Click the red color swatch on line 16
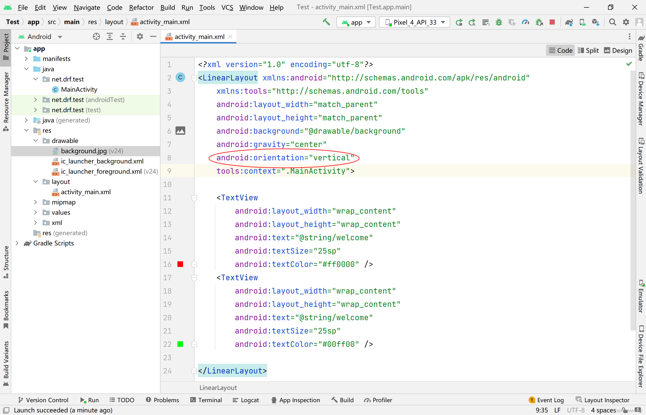This screenshot has width=646, height=415. pos(180,264)
